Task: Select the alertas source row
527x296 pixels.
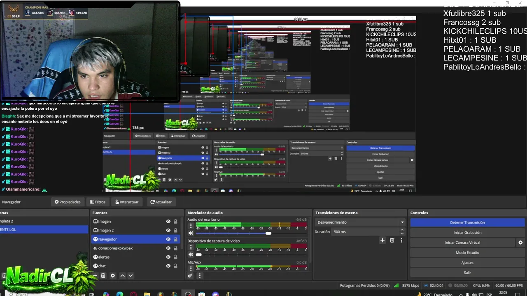Action: (x=136, y=257)
